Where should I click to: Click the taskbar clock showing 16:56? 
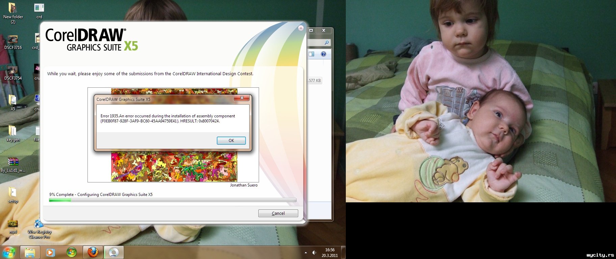pos(330,253)
